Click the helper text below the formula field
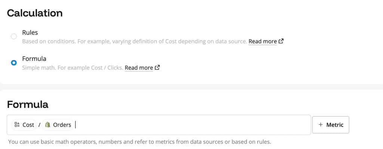383x149 pixels. (140, 142)
